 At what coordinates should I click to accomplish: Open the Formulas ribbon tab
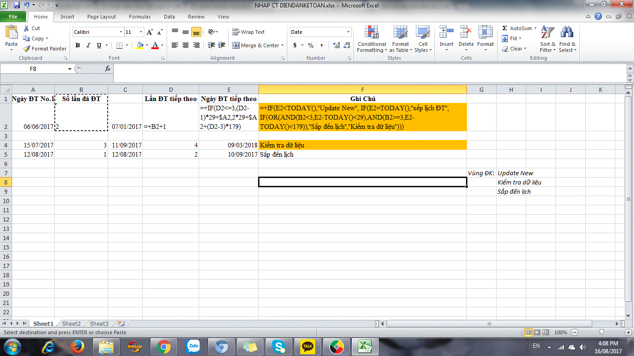pyautogui.click(x=140, y=17)
